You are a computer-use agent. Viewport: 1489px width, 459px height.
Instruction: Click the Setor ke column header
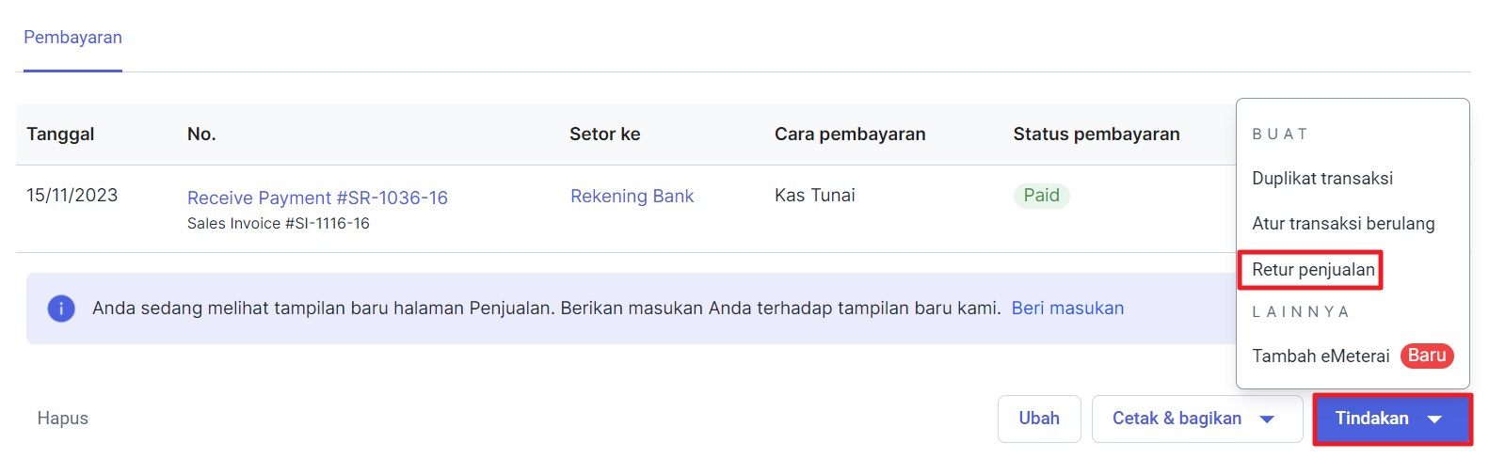click(604, 135)
